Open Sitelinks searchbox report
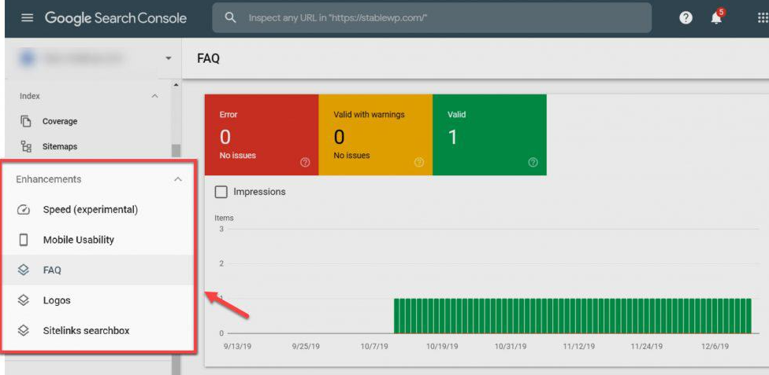769x375 pixels. [86, 331]
